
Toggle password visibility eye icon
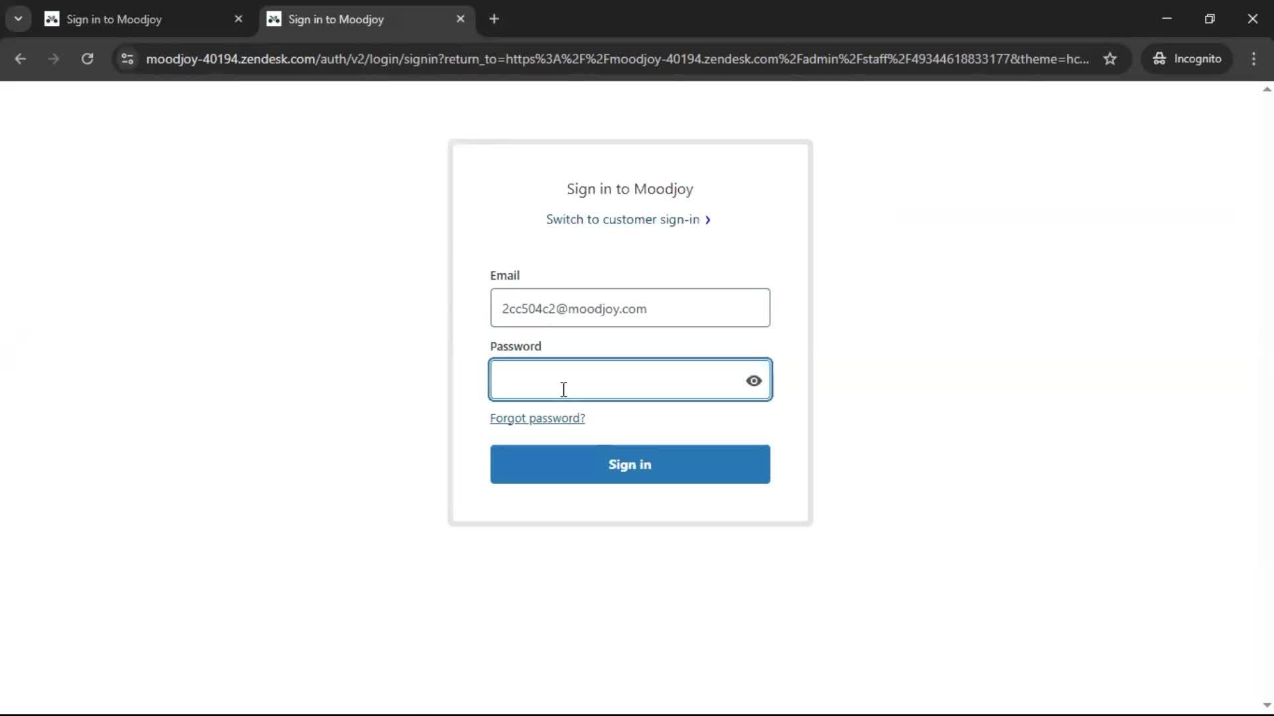[754, 381]
